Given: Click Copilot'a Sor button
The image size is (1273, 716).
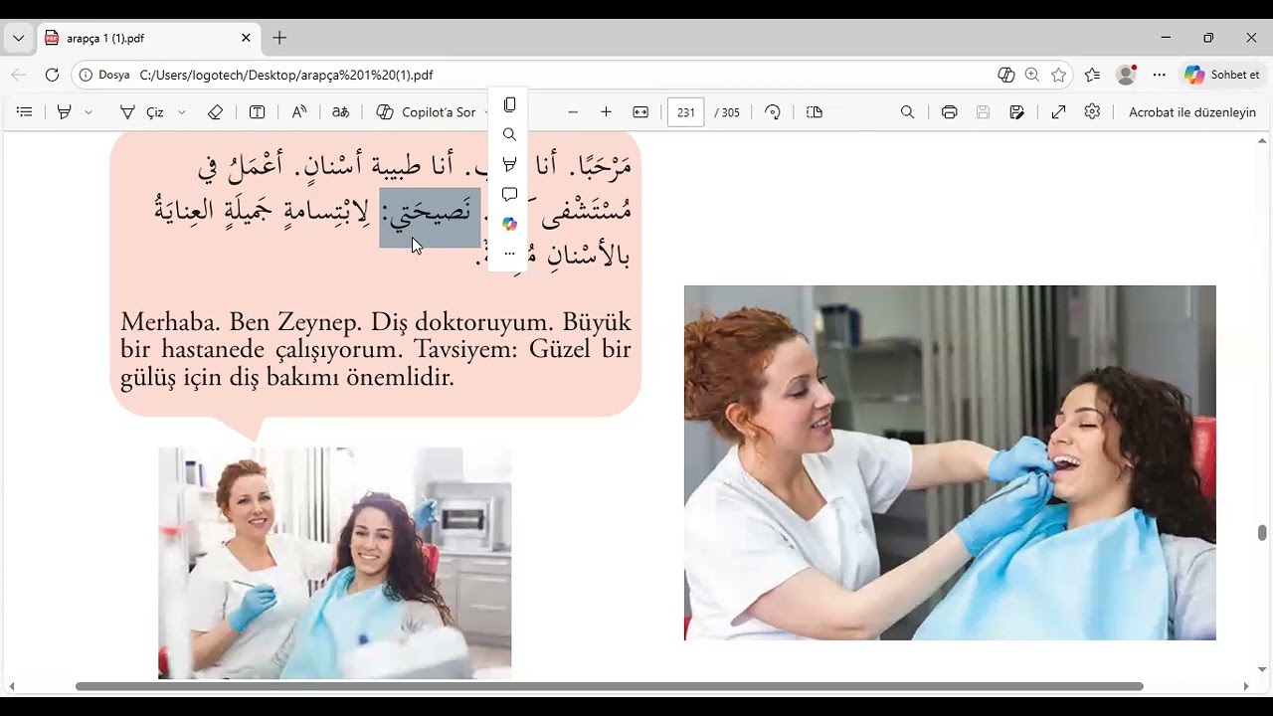Looking at the screenshot, I should (428, 112).
